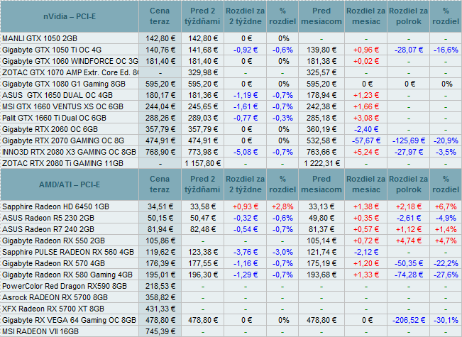
Task: Select the half-year difference -50,35 €
Action: click(x=409, y=264)
